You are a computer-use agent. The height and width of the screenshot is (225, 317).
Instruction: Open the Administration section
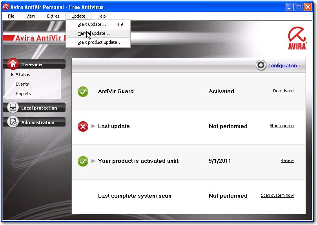pyautogui.click(x=35, y=122)
